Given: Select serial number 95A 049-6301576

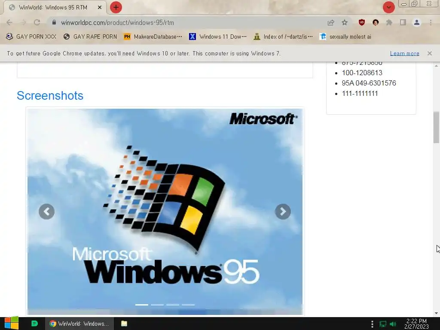Looking at the screenshot, I should [369, 83].
